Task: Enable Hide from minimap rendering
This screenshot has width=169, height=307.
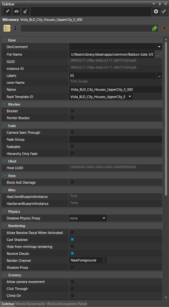Action: 72,246
